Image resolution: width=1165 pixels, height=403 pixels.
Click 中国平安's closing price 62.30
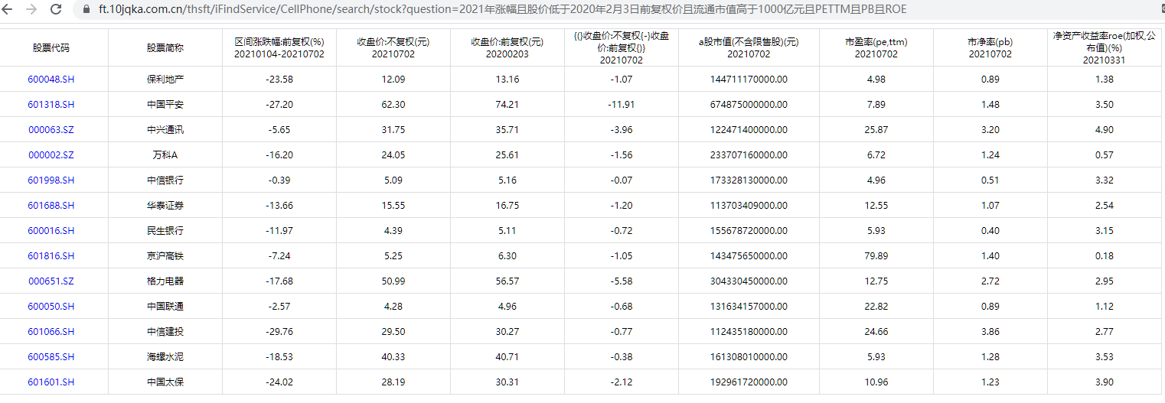tap(393, 105)
